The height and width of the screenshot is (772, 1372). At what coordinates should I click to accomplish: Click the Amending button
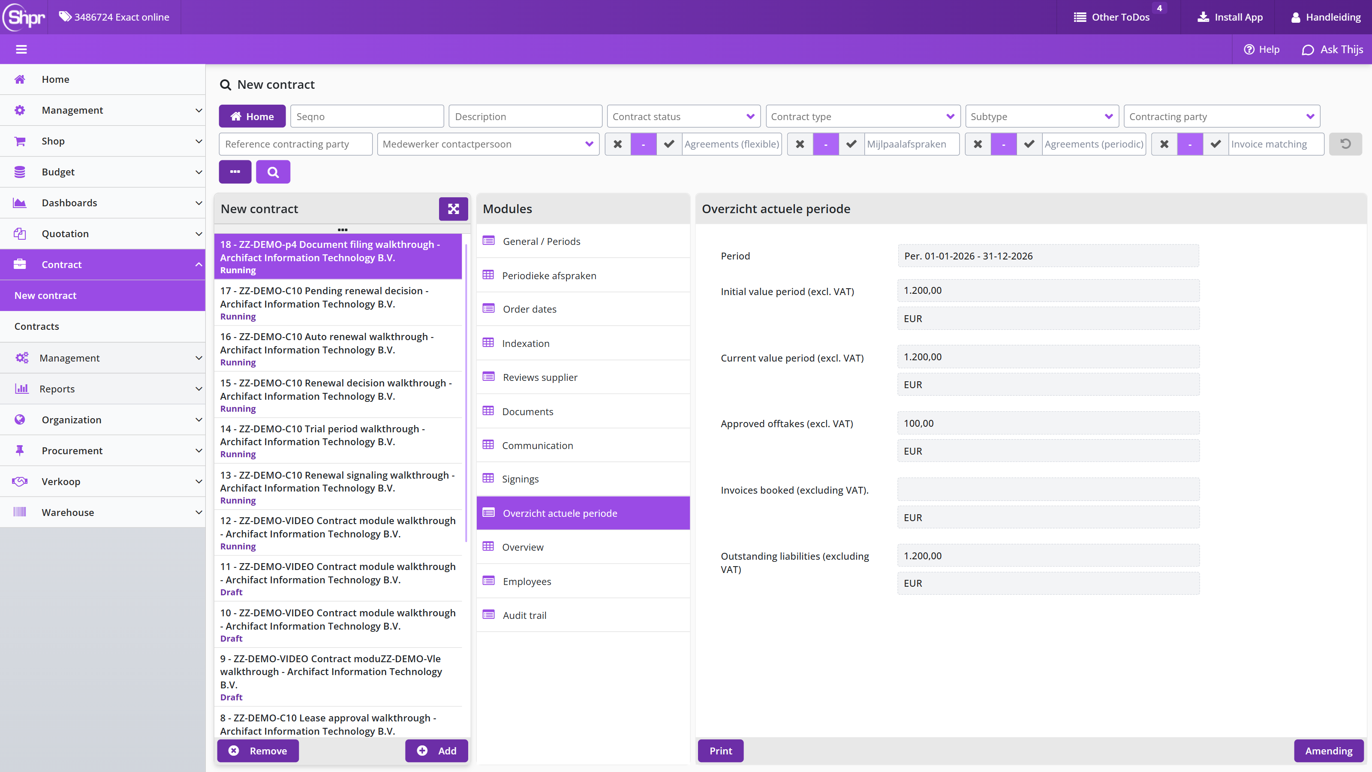tap(1328, 751)
